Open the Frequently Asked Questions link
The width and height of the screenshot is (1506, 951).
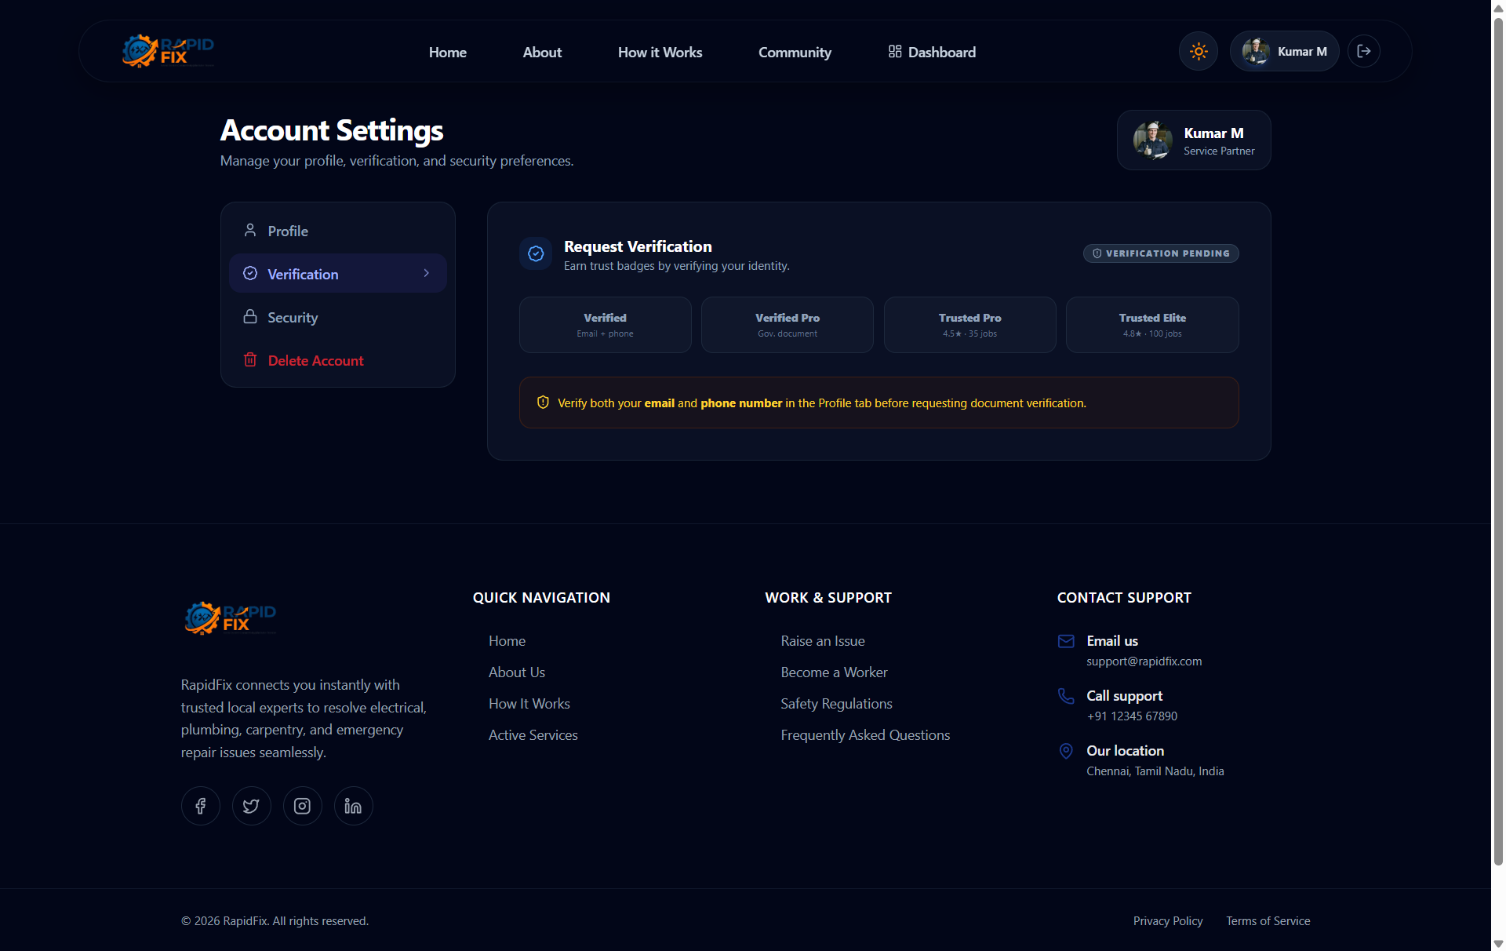pyautogui.click(x=865, y=735)
